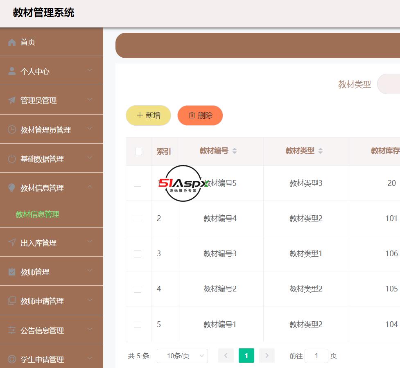Click the user icon beside 个人中心
This screenshot has height=368, width=400.
pyautogui.click(x=12, y=71)
